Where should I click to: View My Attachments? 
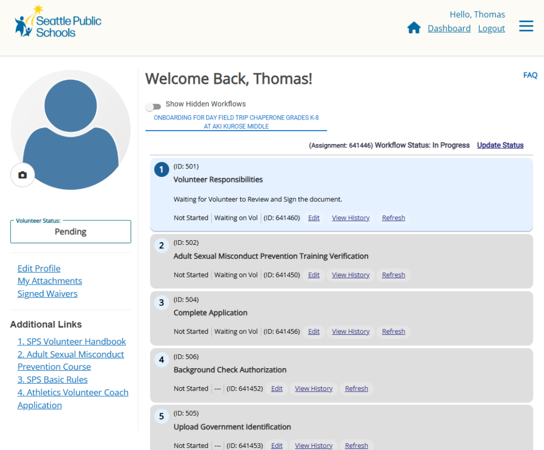coord(49,281)
